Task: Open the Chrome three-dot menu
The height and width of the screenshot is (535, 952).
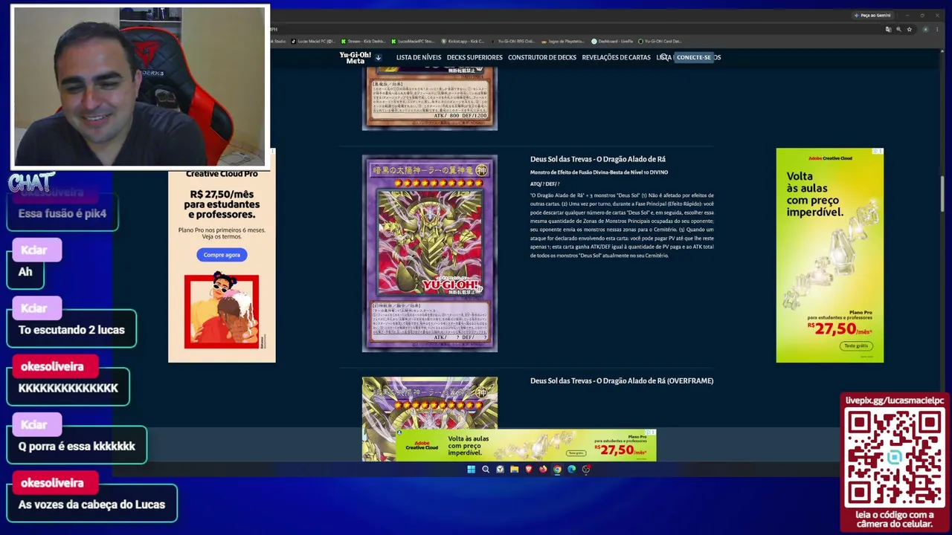Action: coord(936,30)
